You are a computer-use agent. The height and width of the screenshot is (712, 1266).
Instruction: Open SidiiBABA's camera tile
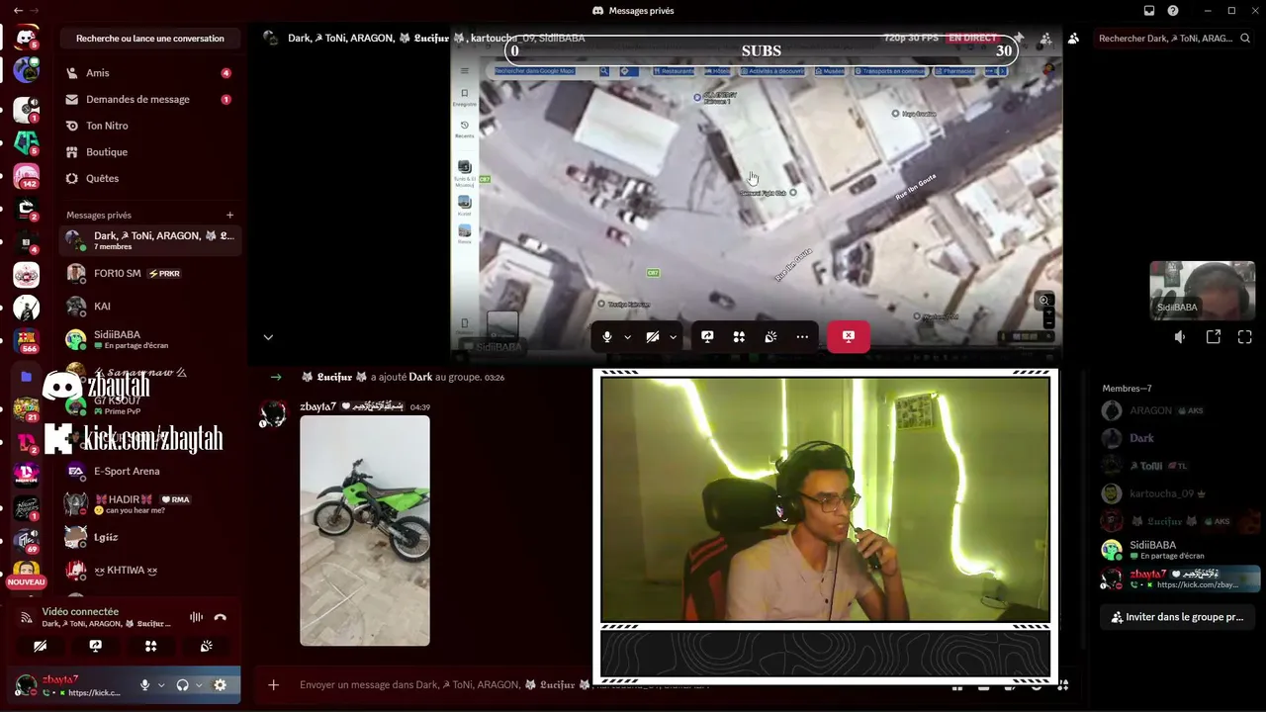click(1202, 291)
